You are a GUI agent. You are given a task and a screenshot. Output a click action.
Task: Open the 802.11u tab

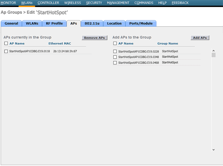click(x=92, y=24)
